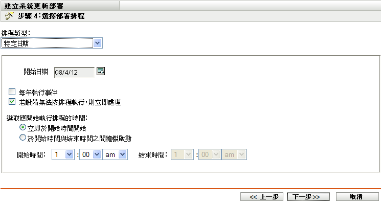
Task: Click the 排程類型 label
Action: pos(16,33)
